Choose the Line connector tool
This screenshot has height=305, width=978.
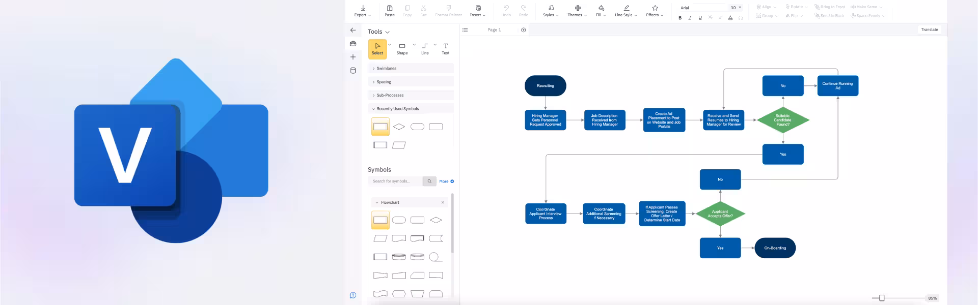(x=425, y=49)
